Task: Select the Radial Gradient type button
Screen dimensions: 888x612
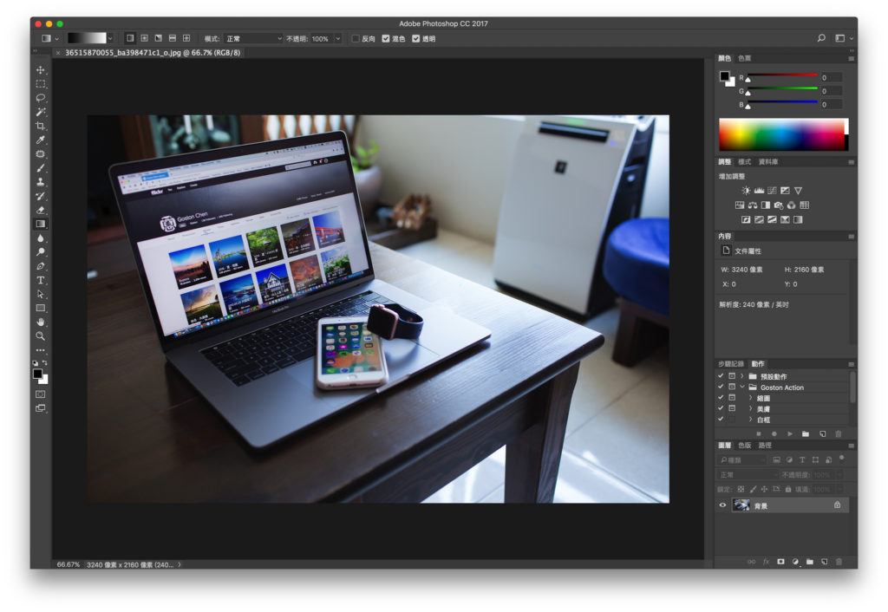Action: [x=145, y=38]
